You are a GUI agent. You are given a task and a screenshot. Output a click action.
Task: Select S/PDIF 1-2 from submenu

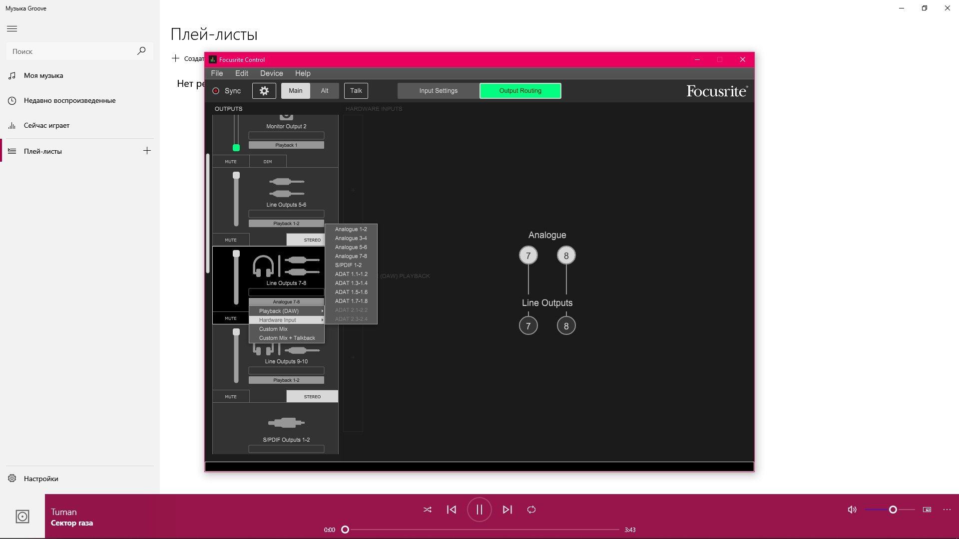coord(348,265)
